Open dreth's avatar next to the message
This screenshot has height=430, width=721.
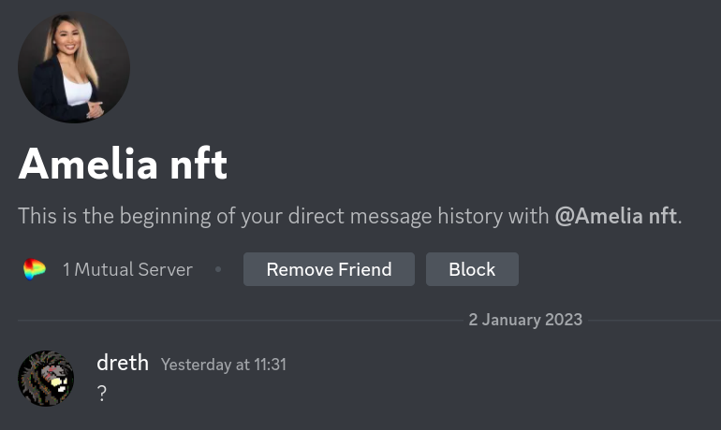(x=46, y=379)
